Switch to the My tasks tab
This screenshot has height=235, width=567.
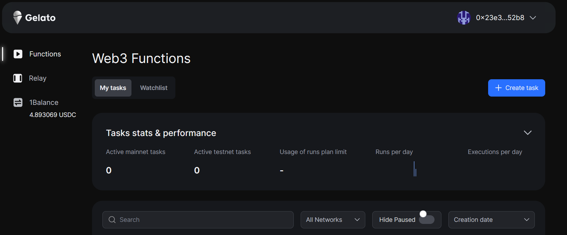tap(113, 88)
